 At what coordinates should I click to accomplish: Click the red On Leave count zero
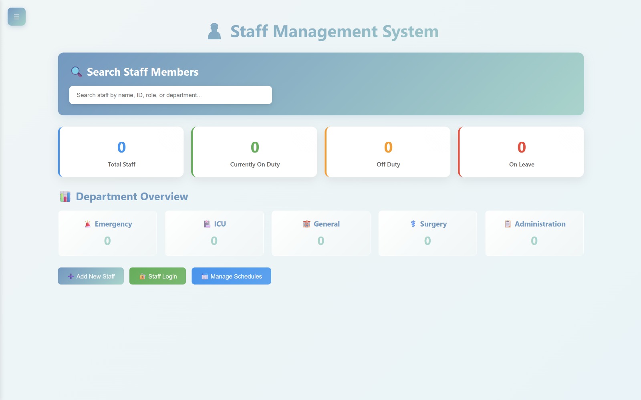[522, 147]
